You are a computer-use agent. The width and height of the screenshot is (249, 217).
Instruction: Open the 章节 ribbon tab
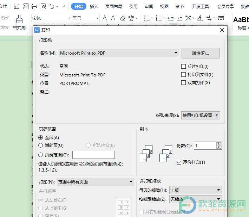click(x=179, y=7)
